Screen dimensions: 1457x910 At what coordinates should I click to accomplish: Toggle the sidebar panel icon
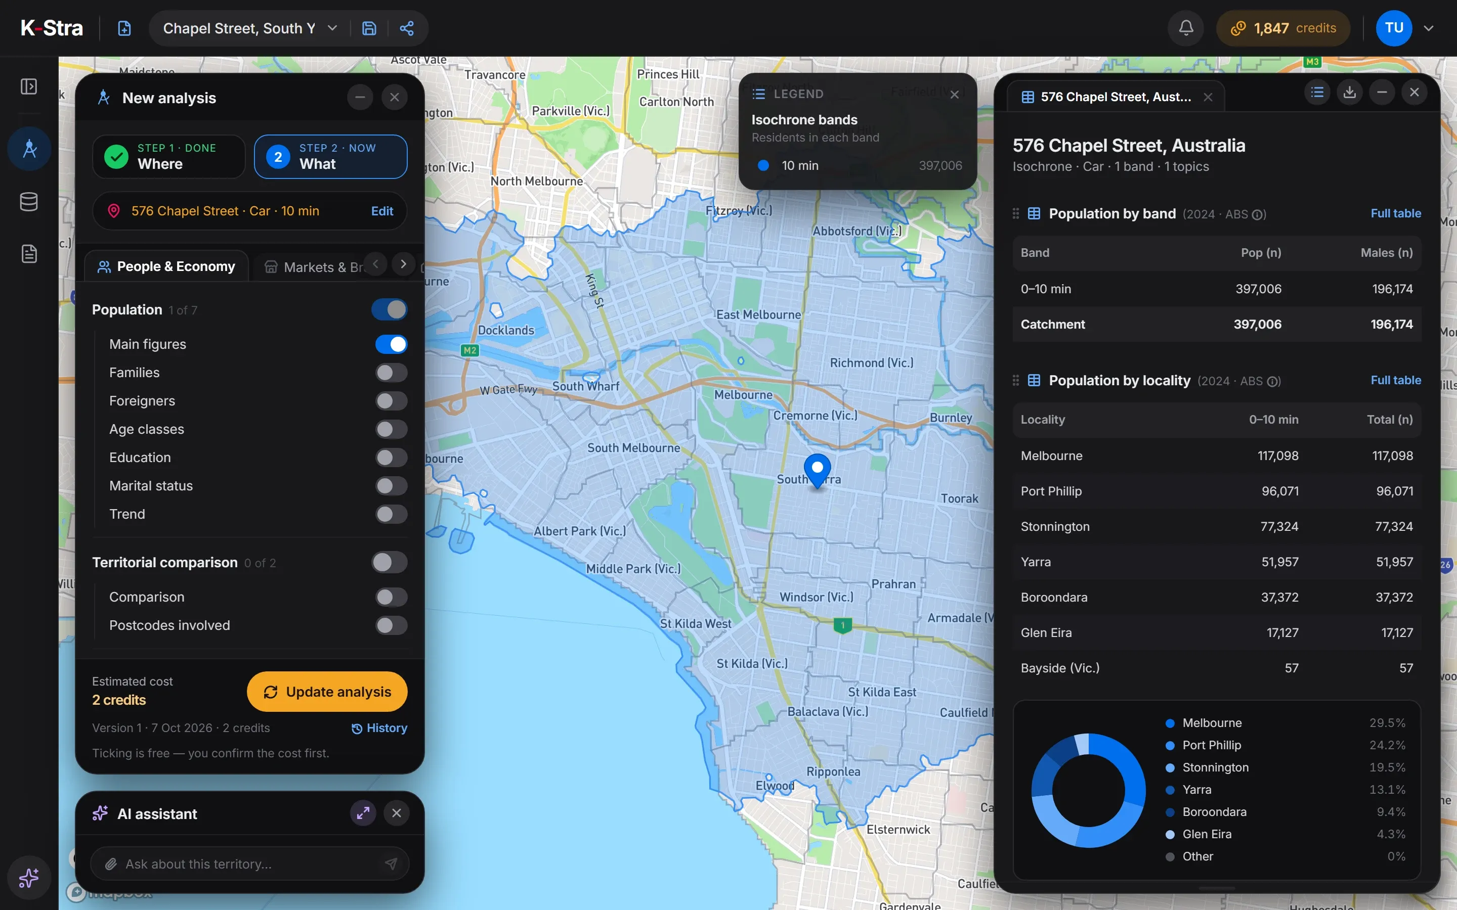tap(29, 86)
